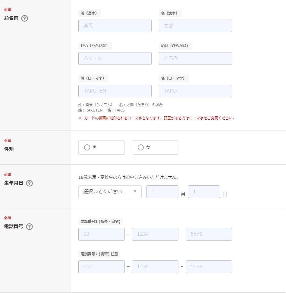286x293 pixels.
Task: Click the せい（ひらがな）input field
Action: [115, 58]
